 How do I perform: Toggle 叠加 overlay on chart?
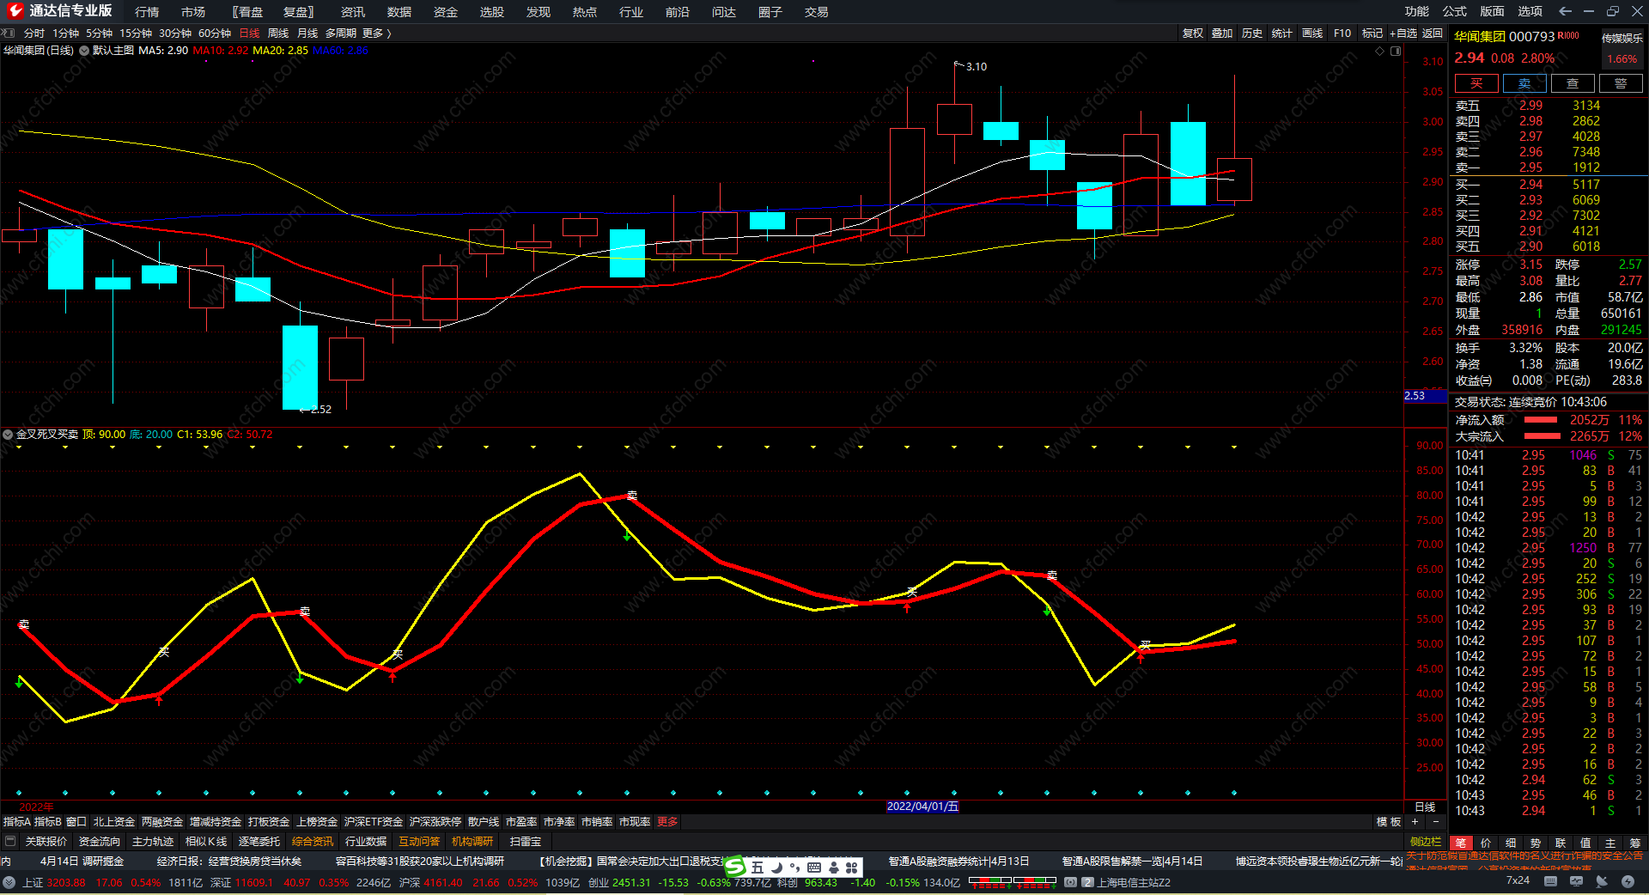coord(1221,33)
